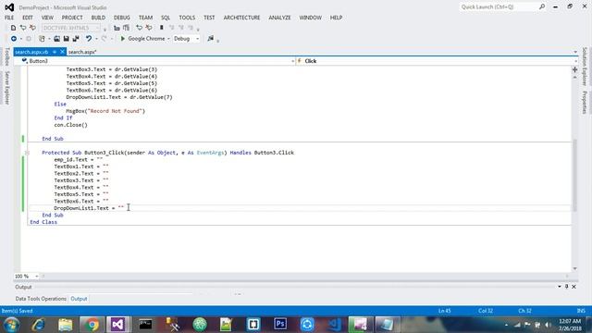This screenshot has width=592, height=333.
Task: Click the green Start debugging play icon
Action: click(123, 39)
